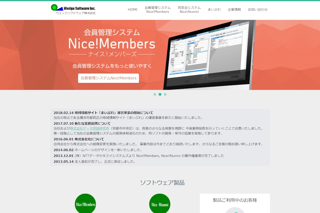Open the まいぷれ navigation item
Screen dimensions: 320x213
click(x=214, y=10)
